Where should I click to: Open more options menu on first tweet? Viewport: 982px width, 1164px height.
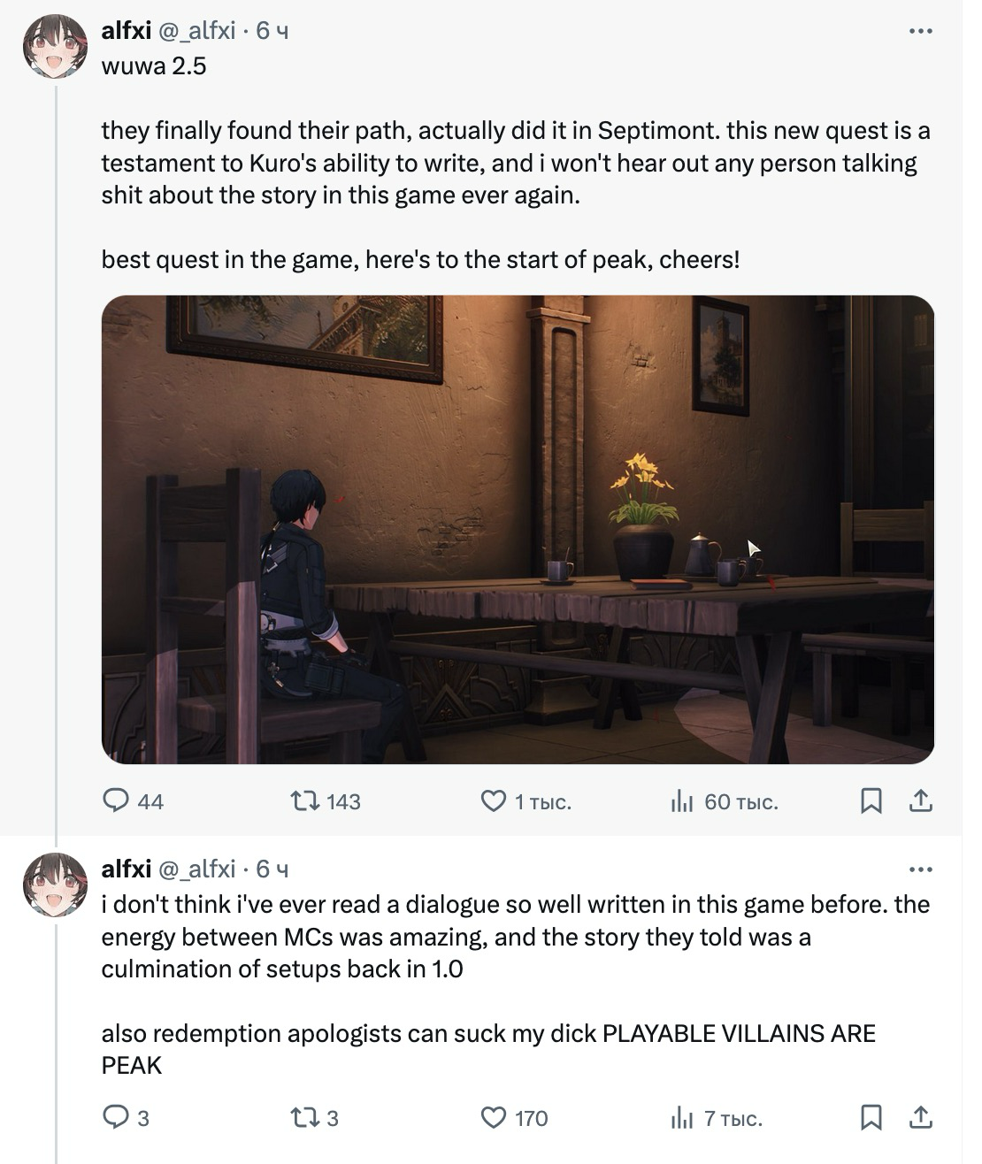[x=921, y=32]
